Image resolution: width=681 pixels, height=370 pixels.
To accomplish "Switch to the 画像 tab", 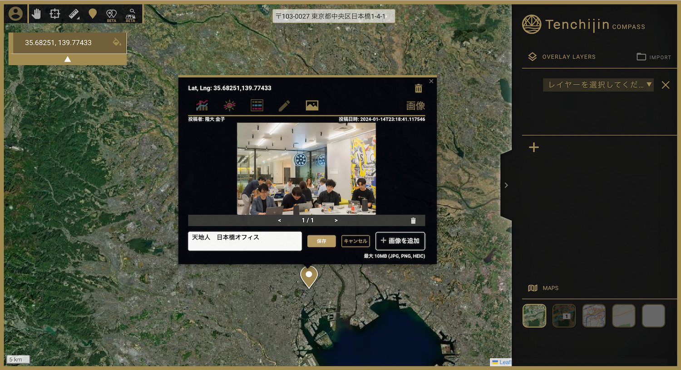I will pos(416,106).
